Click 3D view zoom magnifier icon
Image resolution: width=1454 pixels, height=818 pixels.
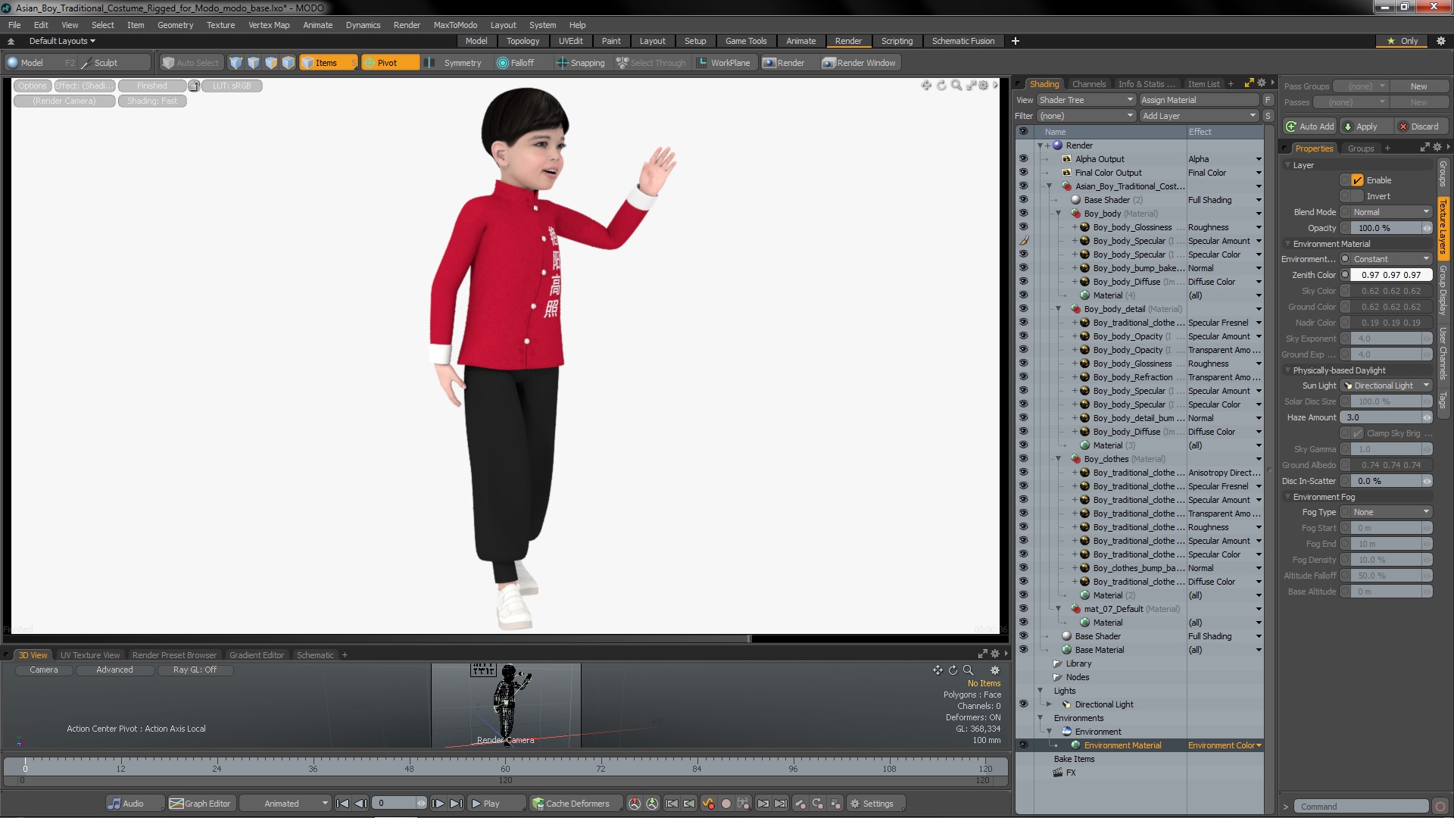pyautogui.click(x=968, y=670)
